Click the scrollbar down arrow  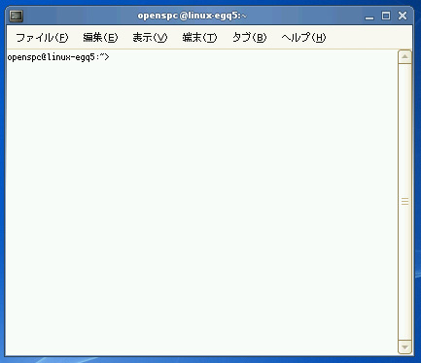(x=404, y=347)
